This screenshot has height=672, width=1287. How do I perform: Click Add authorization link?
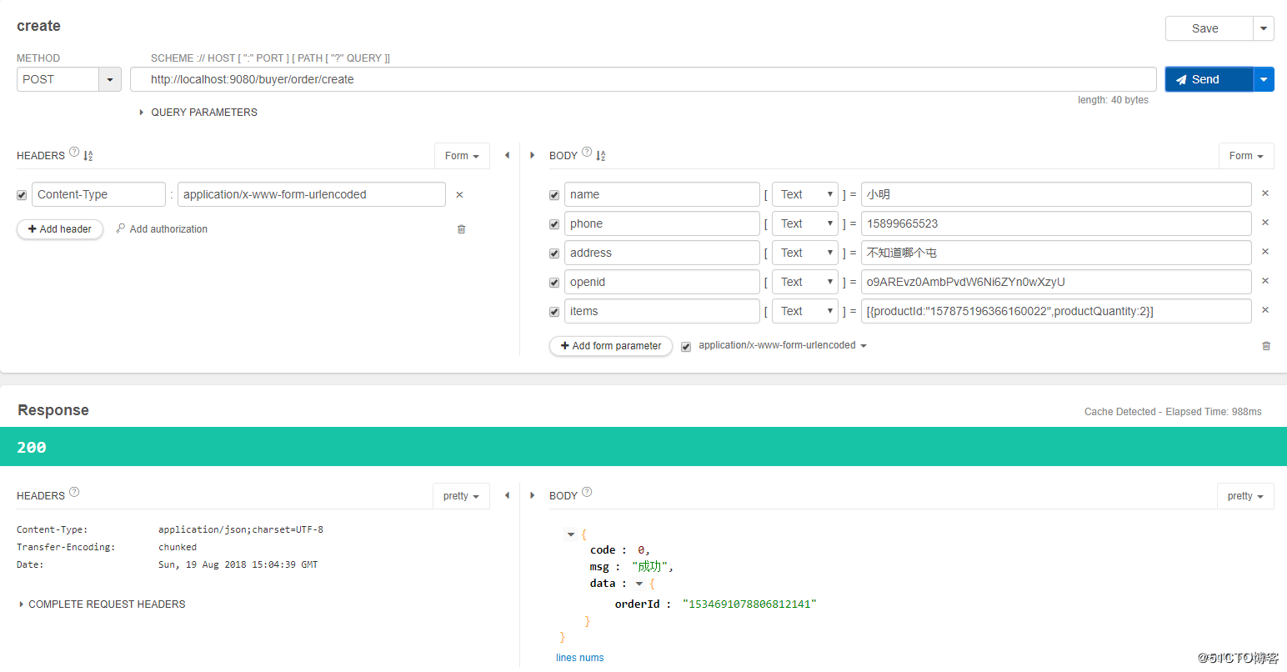[162, 229]
